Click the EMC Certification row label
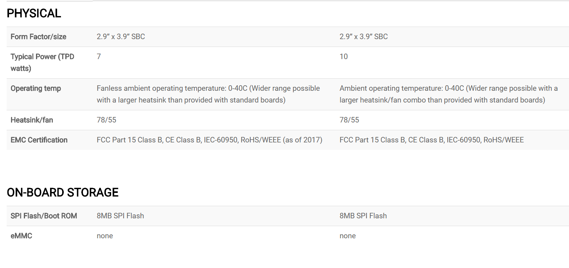This screenshot has width=569, height=268. (x=39, y=140)
